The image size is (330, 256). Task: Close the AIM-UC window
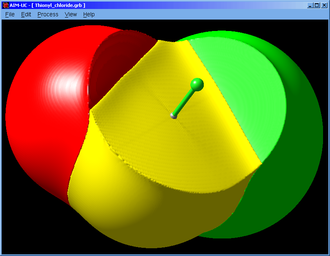click(323, 5)
